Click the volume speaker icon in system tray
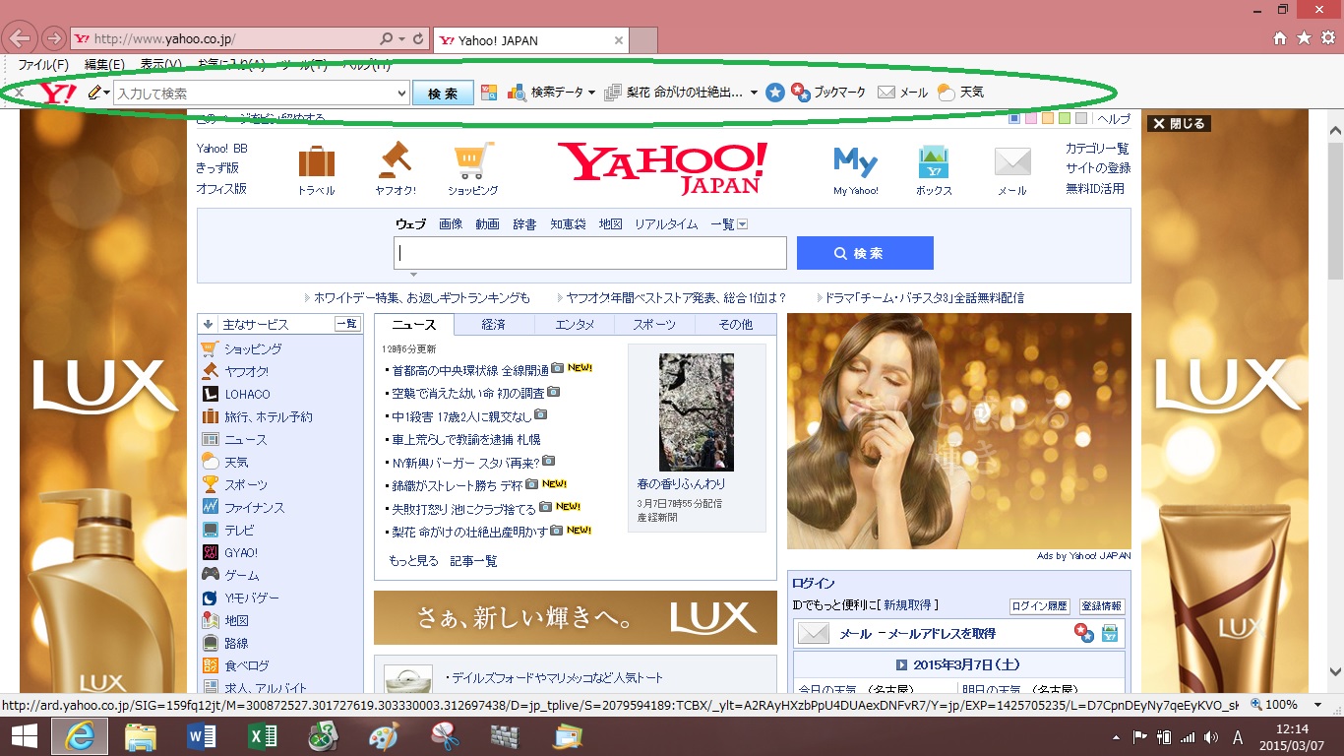Viewport: 1344px width, 756px height. point(1209,737)
